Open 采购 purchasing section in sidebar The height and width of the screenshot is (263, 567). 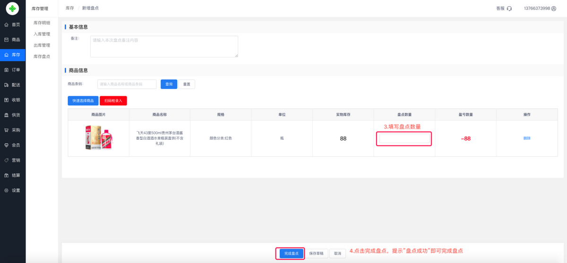coord(12,130)
